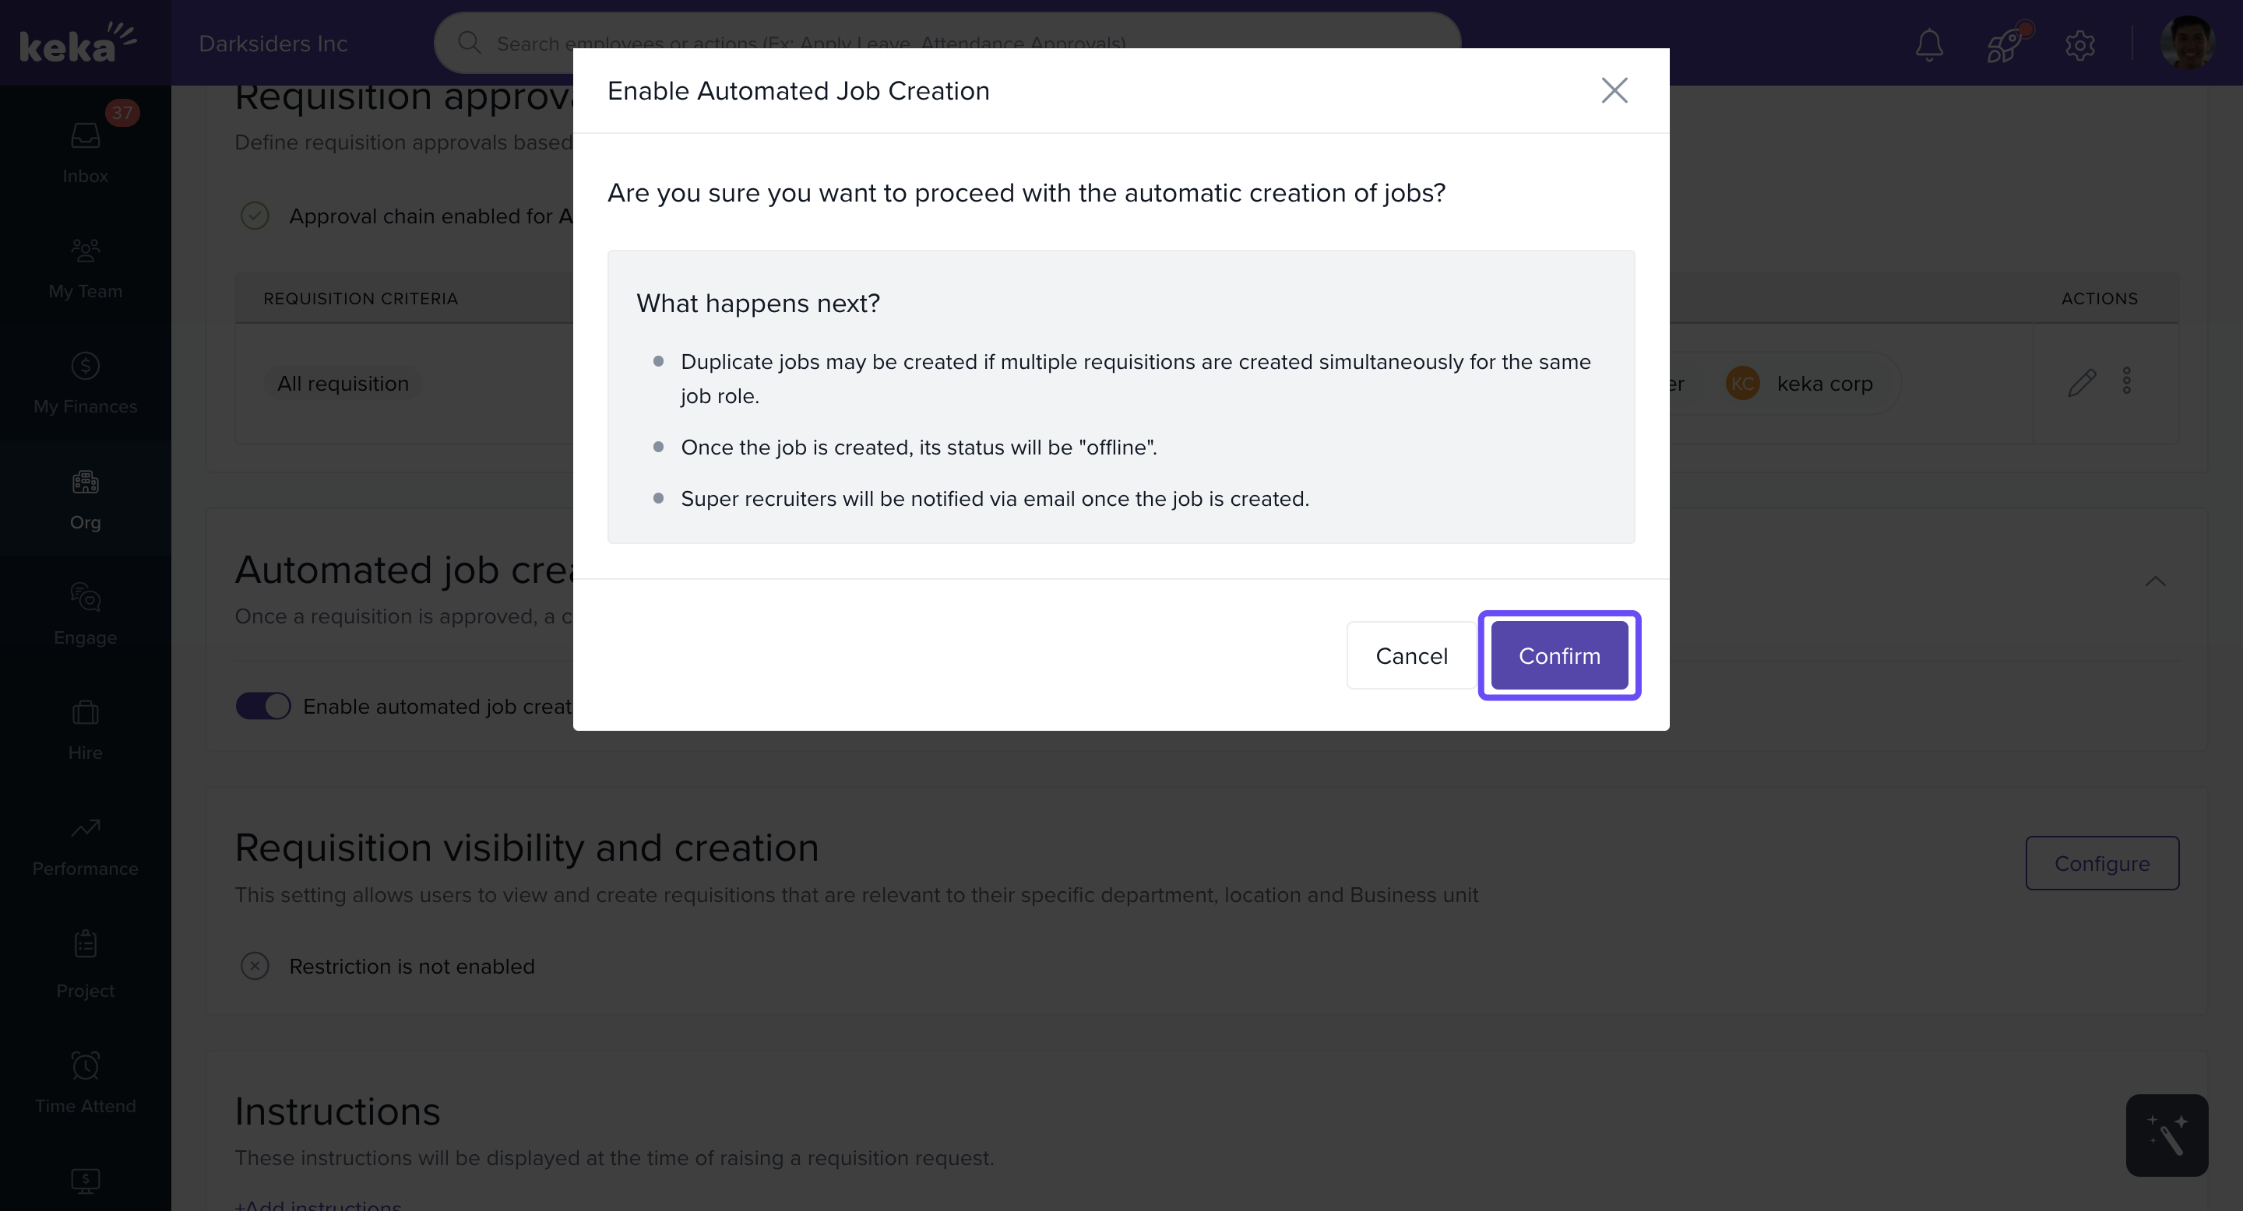Select the Org sidebar item

coord(86,497)
